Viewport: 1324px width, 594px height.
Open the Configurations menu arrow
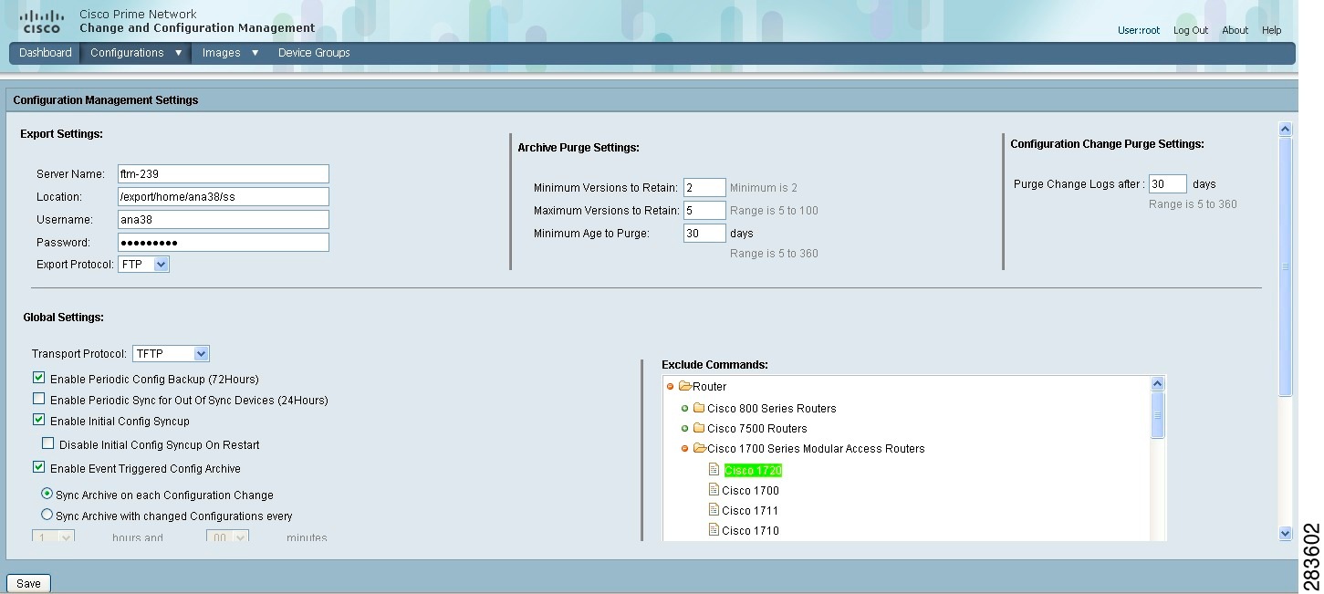(x=178, y=53)
